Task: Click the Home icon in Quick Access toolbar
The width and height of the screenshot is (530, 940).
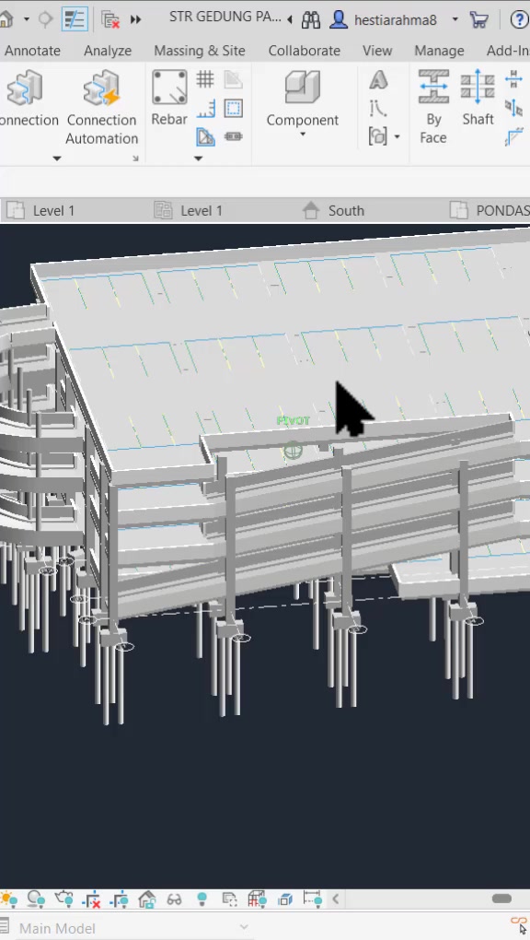Action: pyautogui.click(x=6, y=19)
